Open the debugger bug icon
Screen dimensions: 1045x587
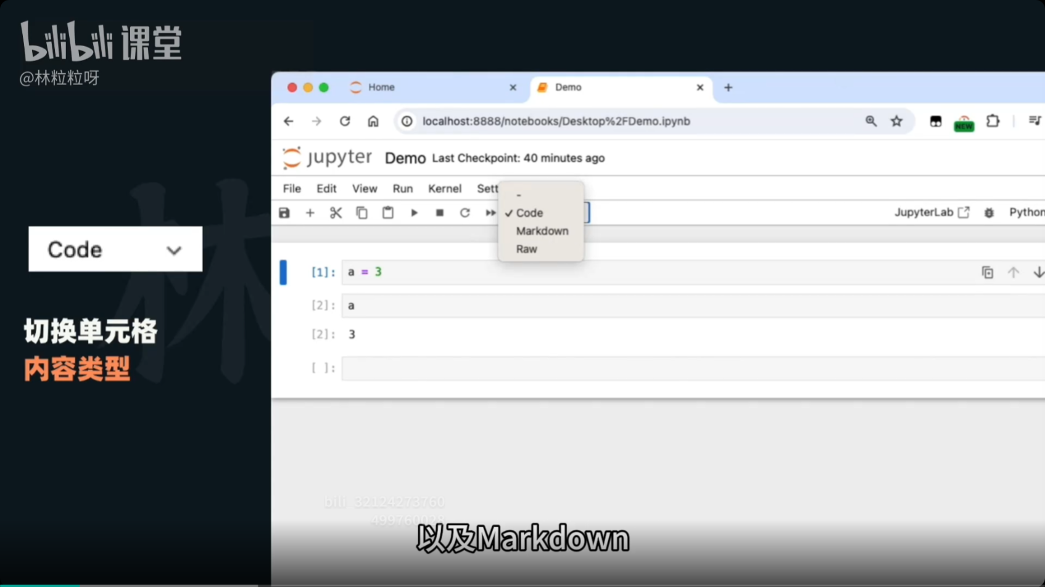pyautogui.click(x=989, y=213)
